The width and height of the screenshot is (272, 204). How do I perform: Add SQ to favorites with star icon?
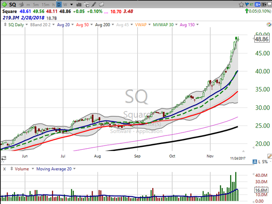coord(241,5)
